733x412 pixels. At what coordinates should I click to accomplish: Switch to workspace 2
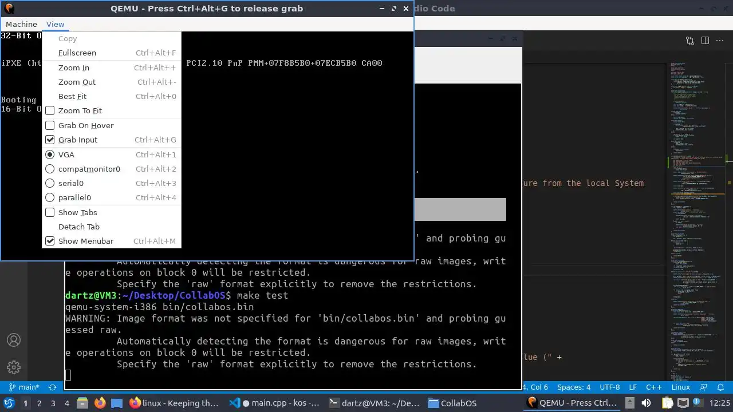coord(40,403)
